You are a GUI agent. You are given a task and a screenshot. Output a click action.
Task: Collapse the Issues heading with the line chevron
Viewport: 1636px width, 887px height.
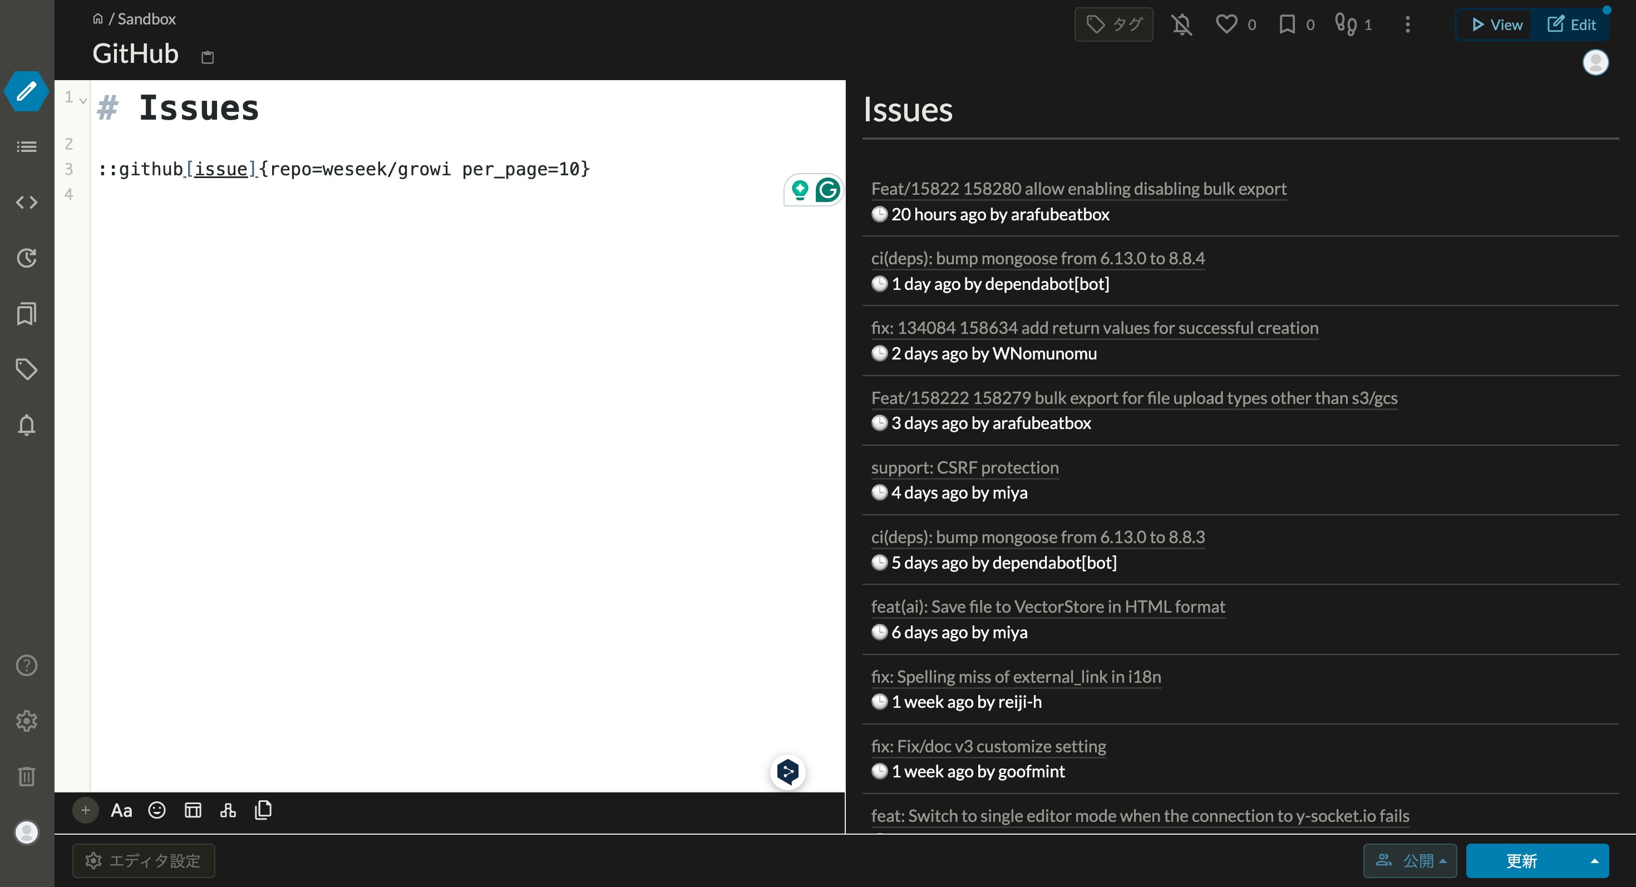[x=82, y=100]
